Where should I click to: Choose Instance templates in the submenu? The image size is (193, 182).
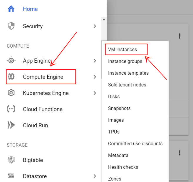click(128, 73)
